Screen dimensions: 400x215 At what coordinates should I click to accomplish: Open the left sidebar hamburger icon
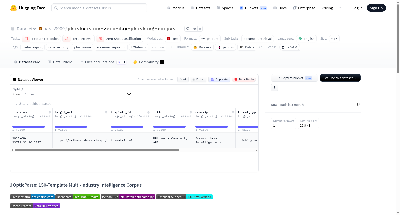point(1,77)
